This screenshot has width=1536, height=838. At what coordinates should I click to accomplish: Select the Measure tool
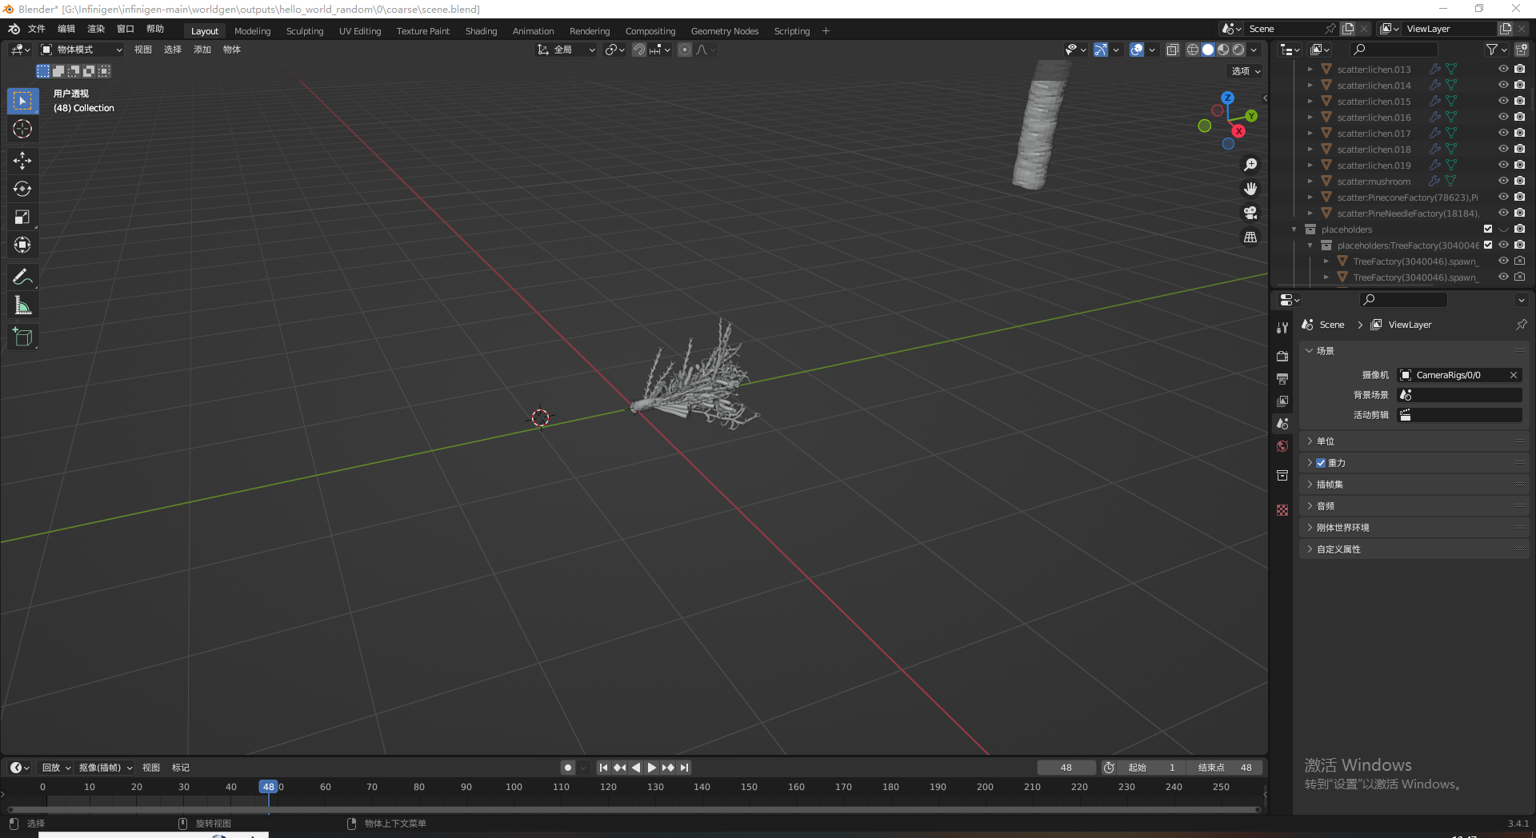point(22,305)
